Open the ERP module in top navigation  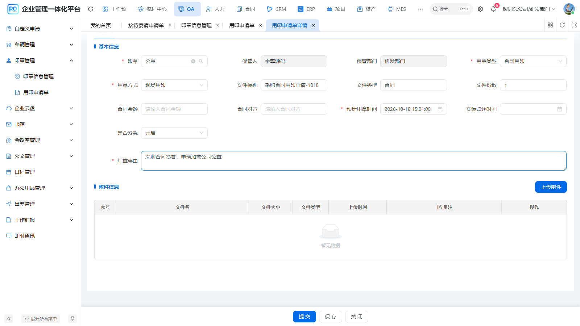[306, 9]
